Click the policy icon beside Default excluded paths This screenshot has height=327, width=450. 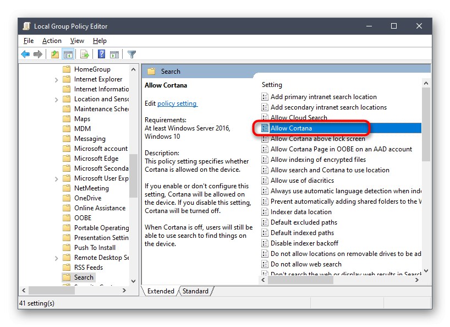click(x=265, y=222)
